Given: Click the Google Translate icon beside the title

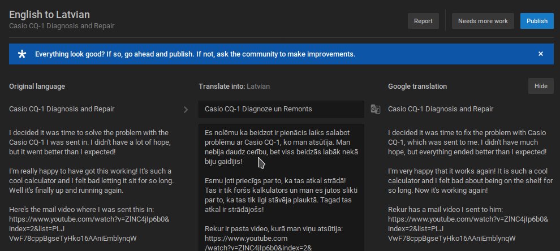Looking at the screenshot, I should point(376,109).
